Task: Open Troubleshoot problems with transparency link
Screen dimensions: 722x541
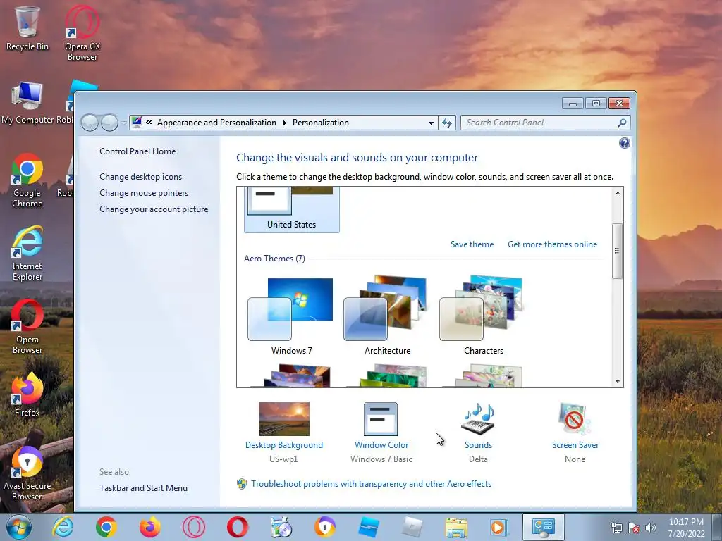Action: tap(371, 484)
